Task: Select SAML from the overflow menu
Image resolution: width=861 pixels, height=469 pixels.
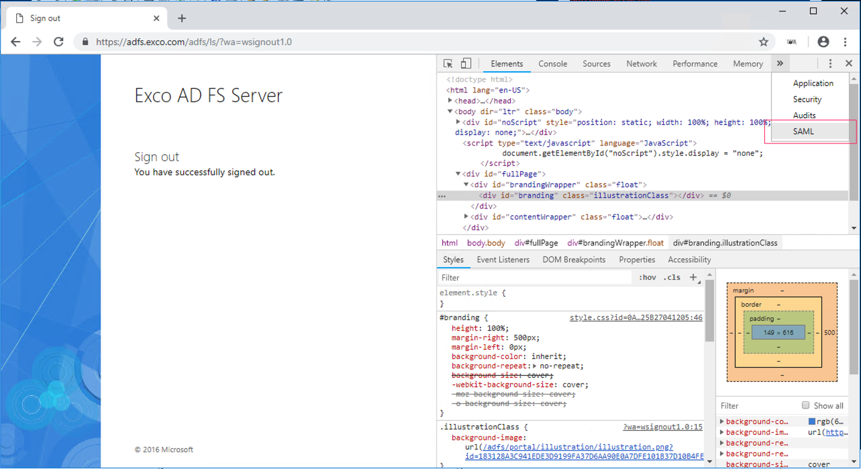Action: point(803,132)
